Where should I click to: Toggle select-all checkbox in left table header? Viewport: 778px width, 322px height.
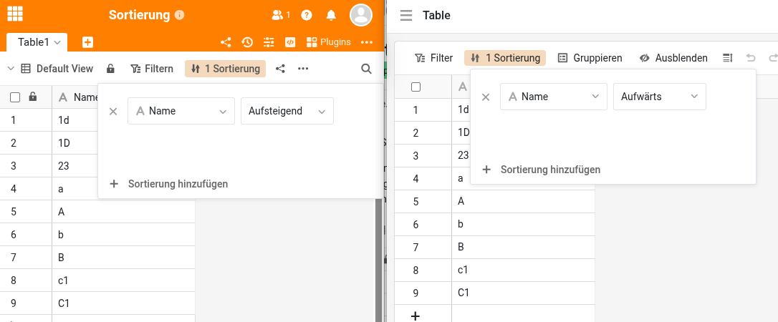(15, 97)
